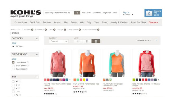Clear the Category filter

[14, 43]
